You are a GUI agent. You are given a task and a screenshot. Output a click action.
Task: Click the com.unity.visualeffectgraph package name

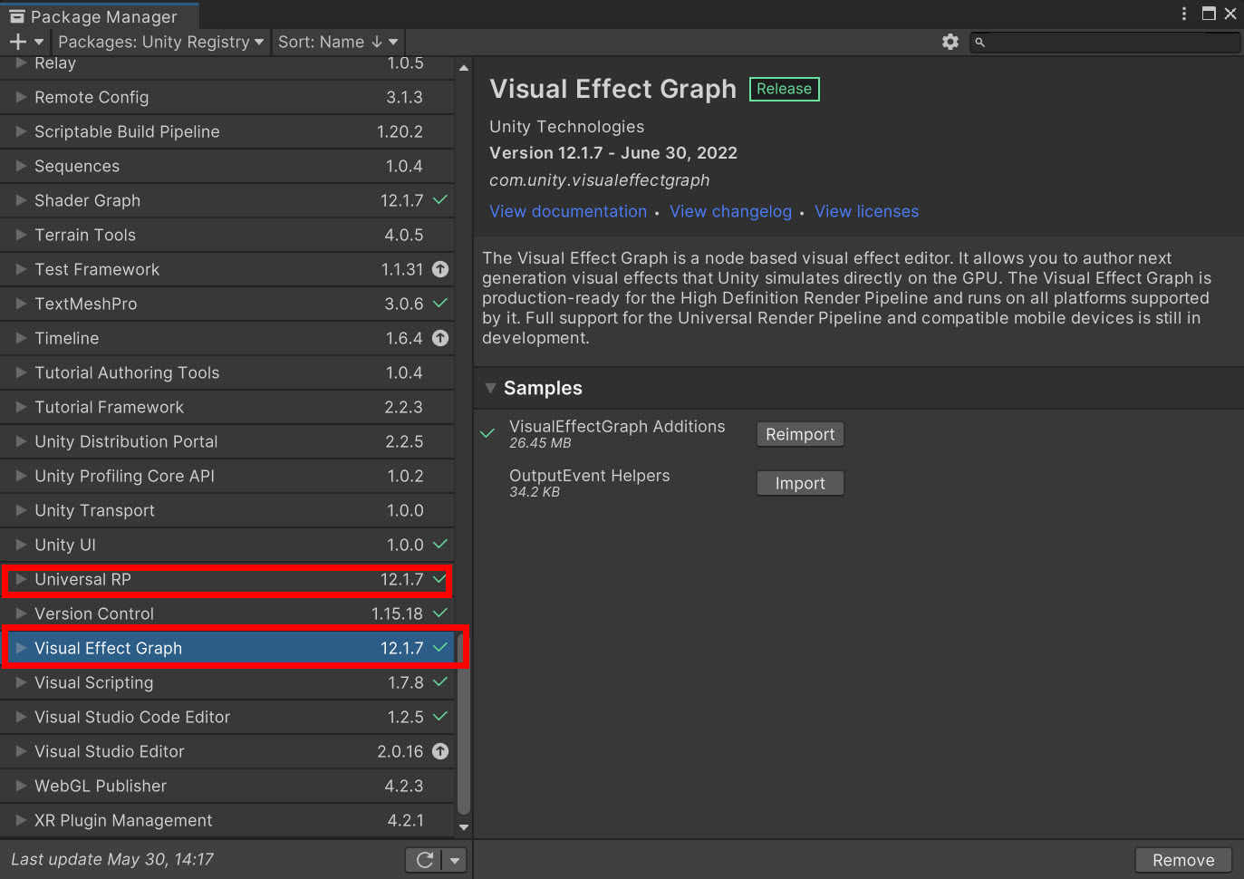coord(600,180)
